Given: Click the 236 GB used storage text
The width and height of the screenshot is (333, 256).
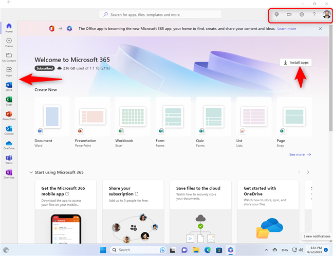Looking at the screenshot, I should tap(86, 68).
